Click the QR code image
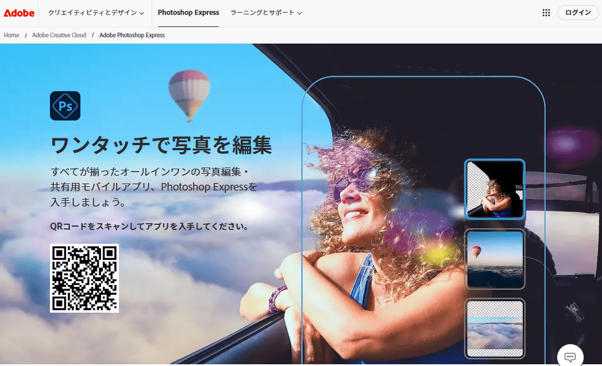The height and width of the screenshot is (366, 602). (84, 278)
